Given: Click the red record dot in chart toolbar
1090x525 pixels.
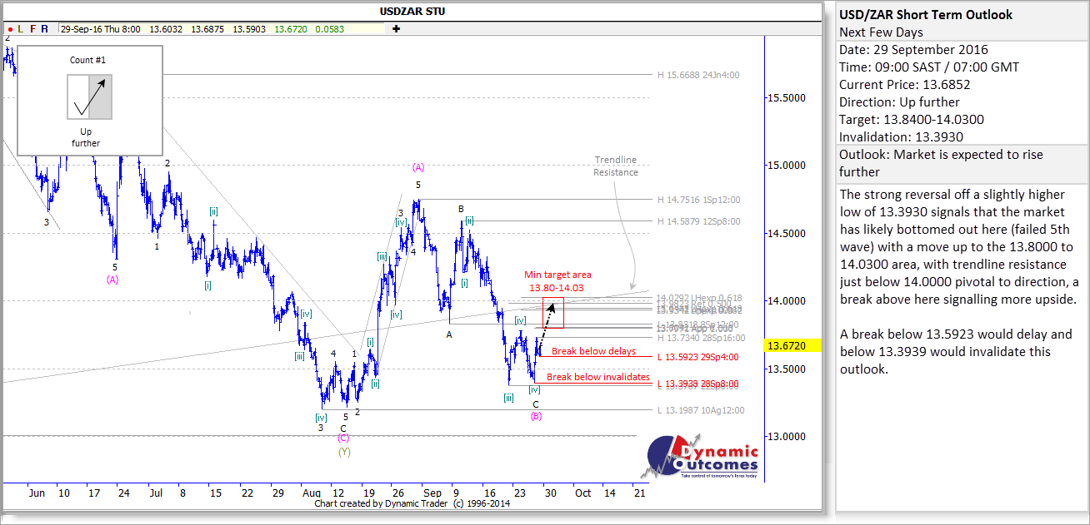Looking at the screenshot, I should coord(9,28).
